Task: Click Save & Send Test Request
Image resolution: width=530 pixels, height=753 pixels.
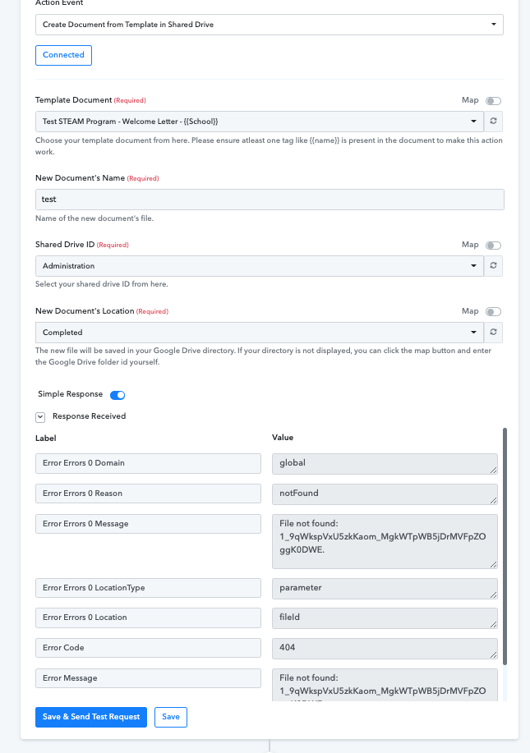Action: 91,717
